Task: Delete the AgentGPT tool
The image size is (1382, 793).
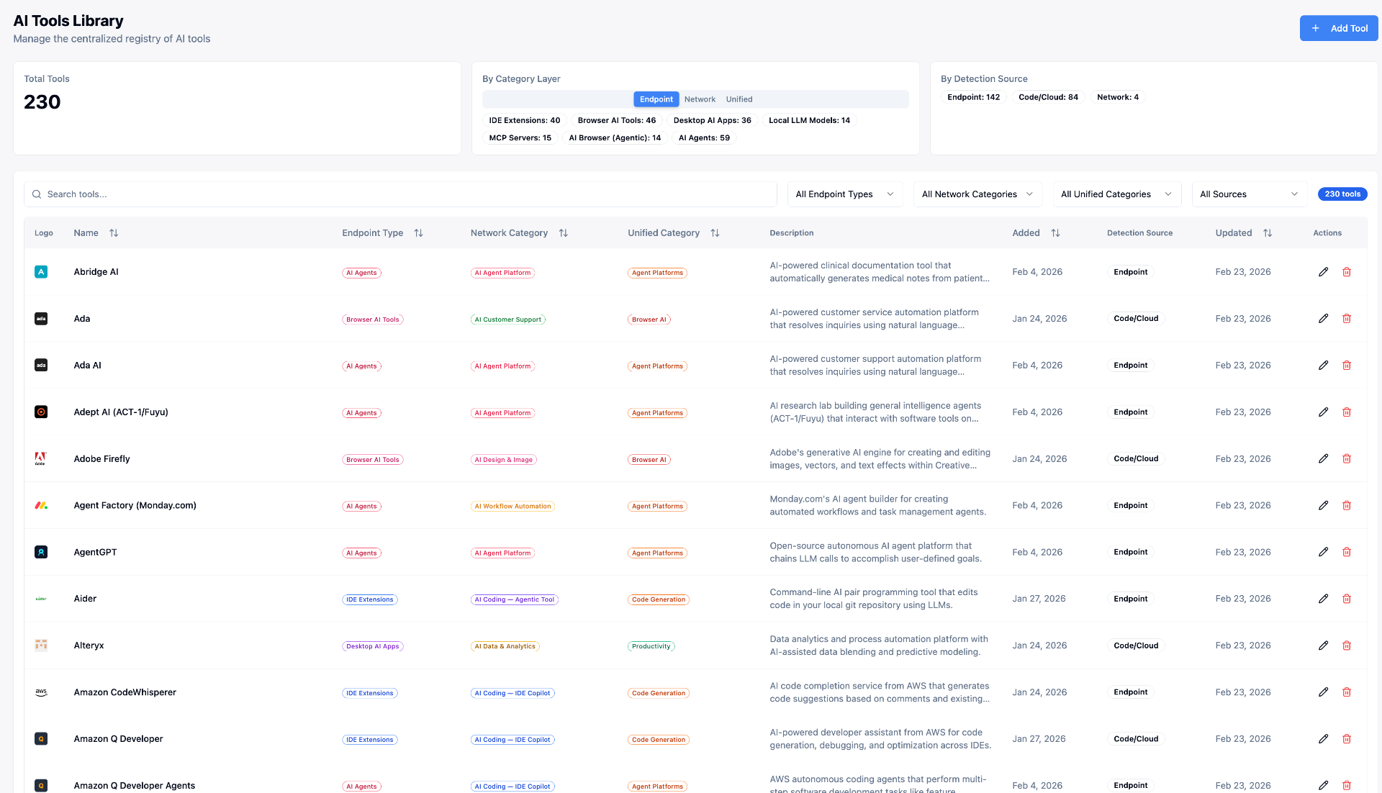Action: (1347, 552)
